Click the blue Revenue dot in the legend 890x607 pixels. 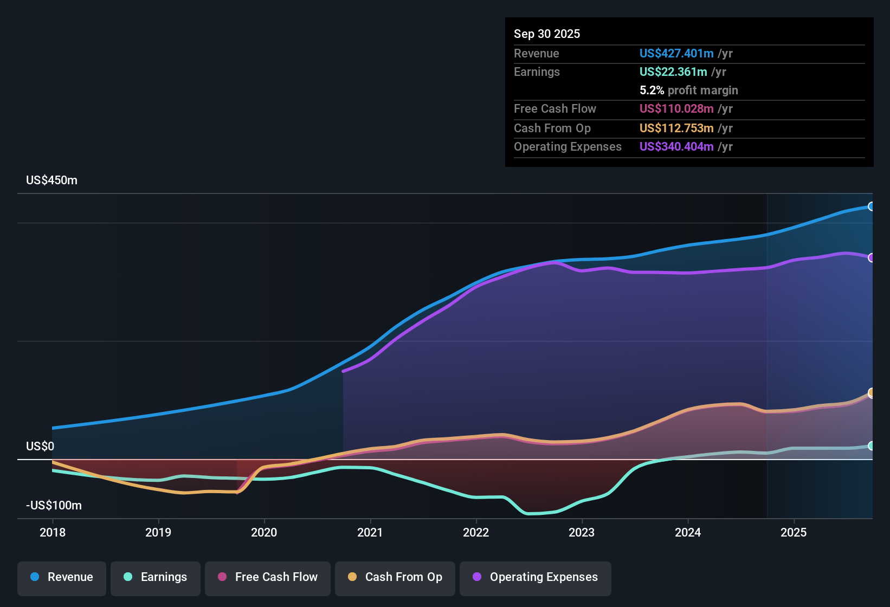[35, 577]
